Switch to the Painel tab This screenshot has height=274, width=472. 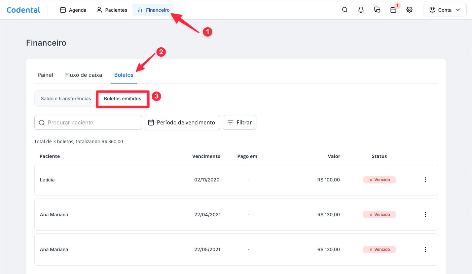pos(45,75)
